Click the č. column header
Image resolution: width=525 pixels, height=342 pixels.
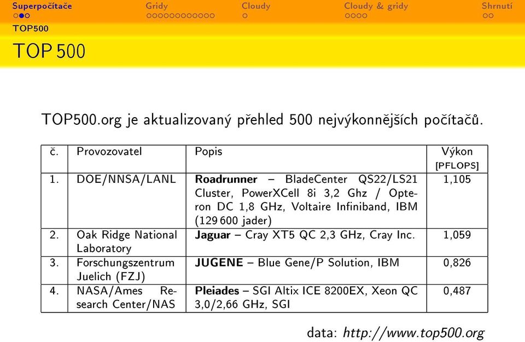(x=54, y=152)
